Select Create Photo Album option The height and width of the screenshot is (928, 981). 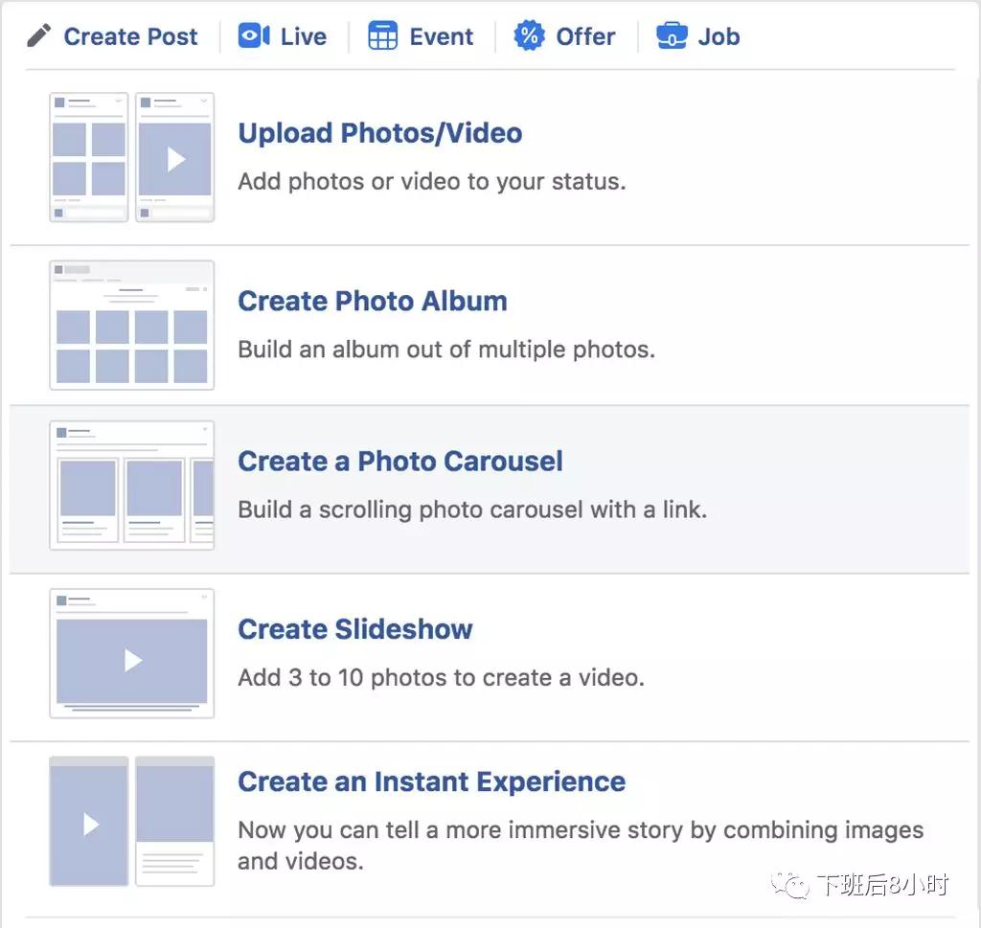(x=372, y=301)
